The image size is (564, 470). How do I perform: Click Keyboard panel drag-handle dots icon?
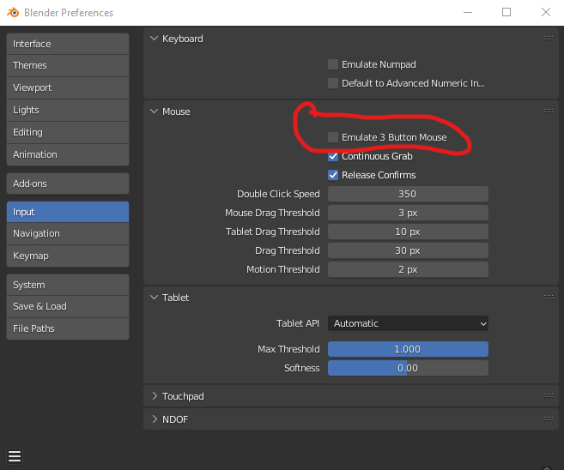click(548, 39)
